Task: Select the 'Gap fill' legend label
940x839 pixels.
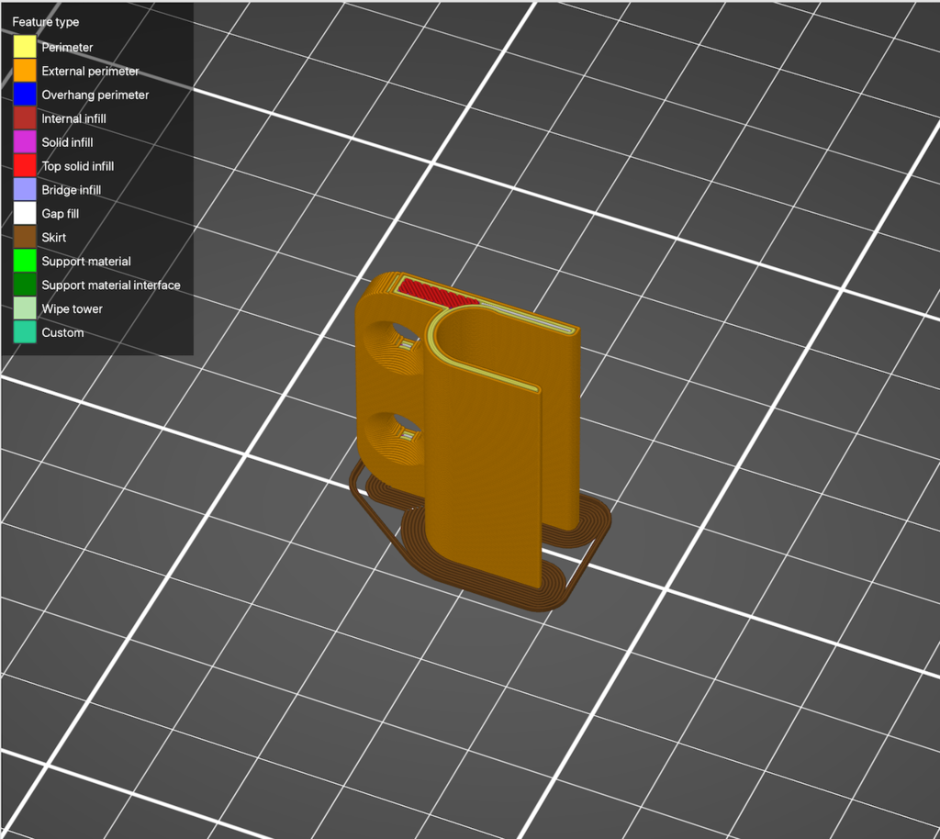Action: (x=60, y=214)
